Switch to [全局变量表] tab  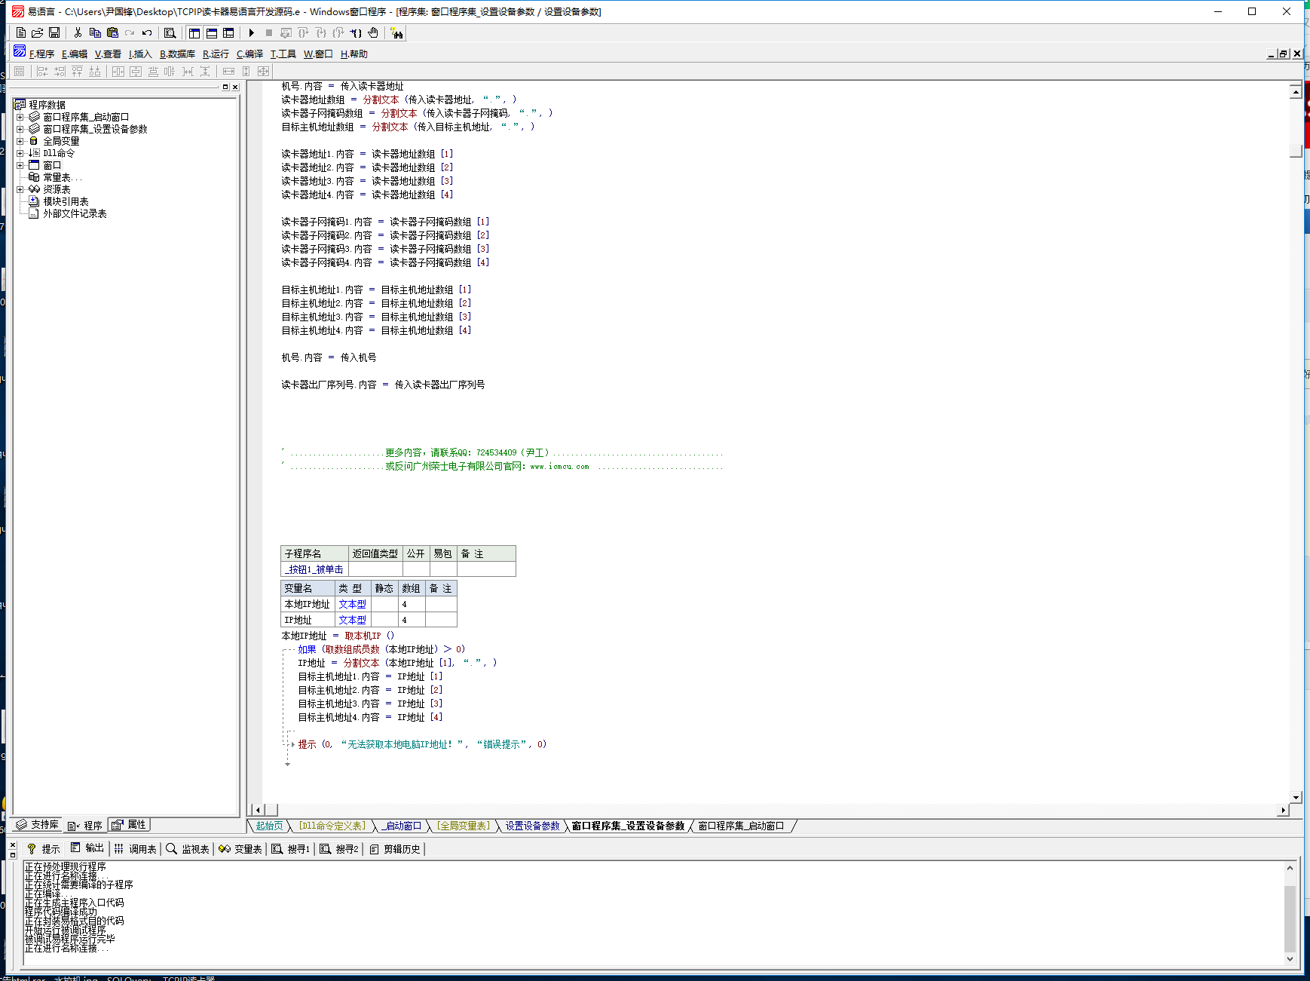coord(464,826)
